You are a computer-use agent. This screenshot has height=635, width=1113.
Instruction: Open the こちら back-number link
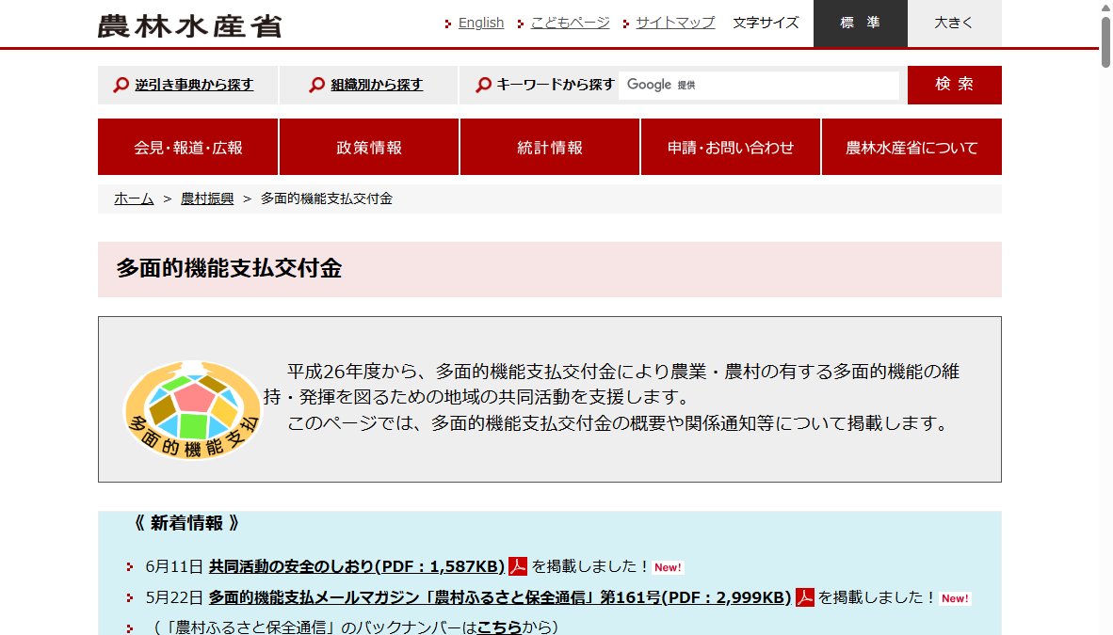click(x=499, y=627)
